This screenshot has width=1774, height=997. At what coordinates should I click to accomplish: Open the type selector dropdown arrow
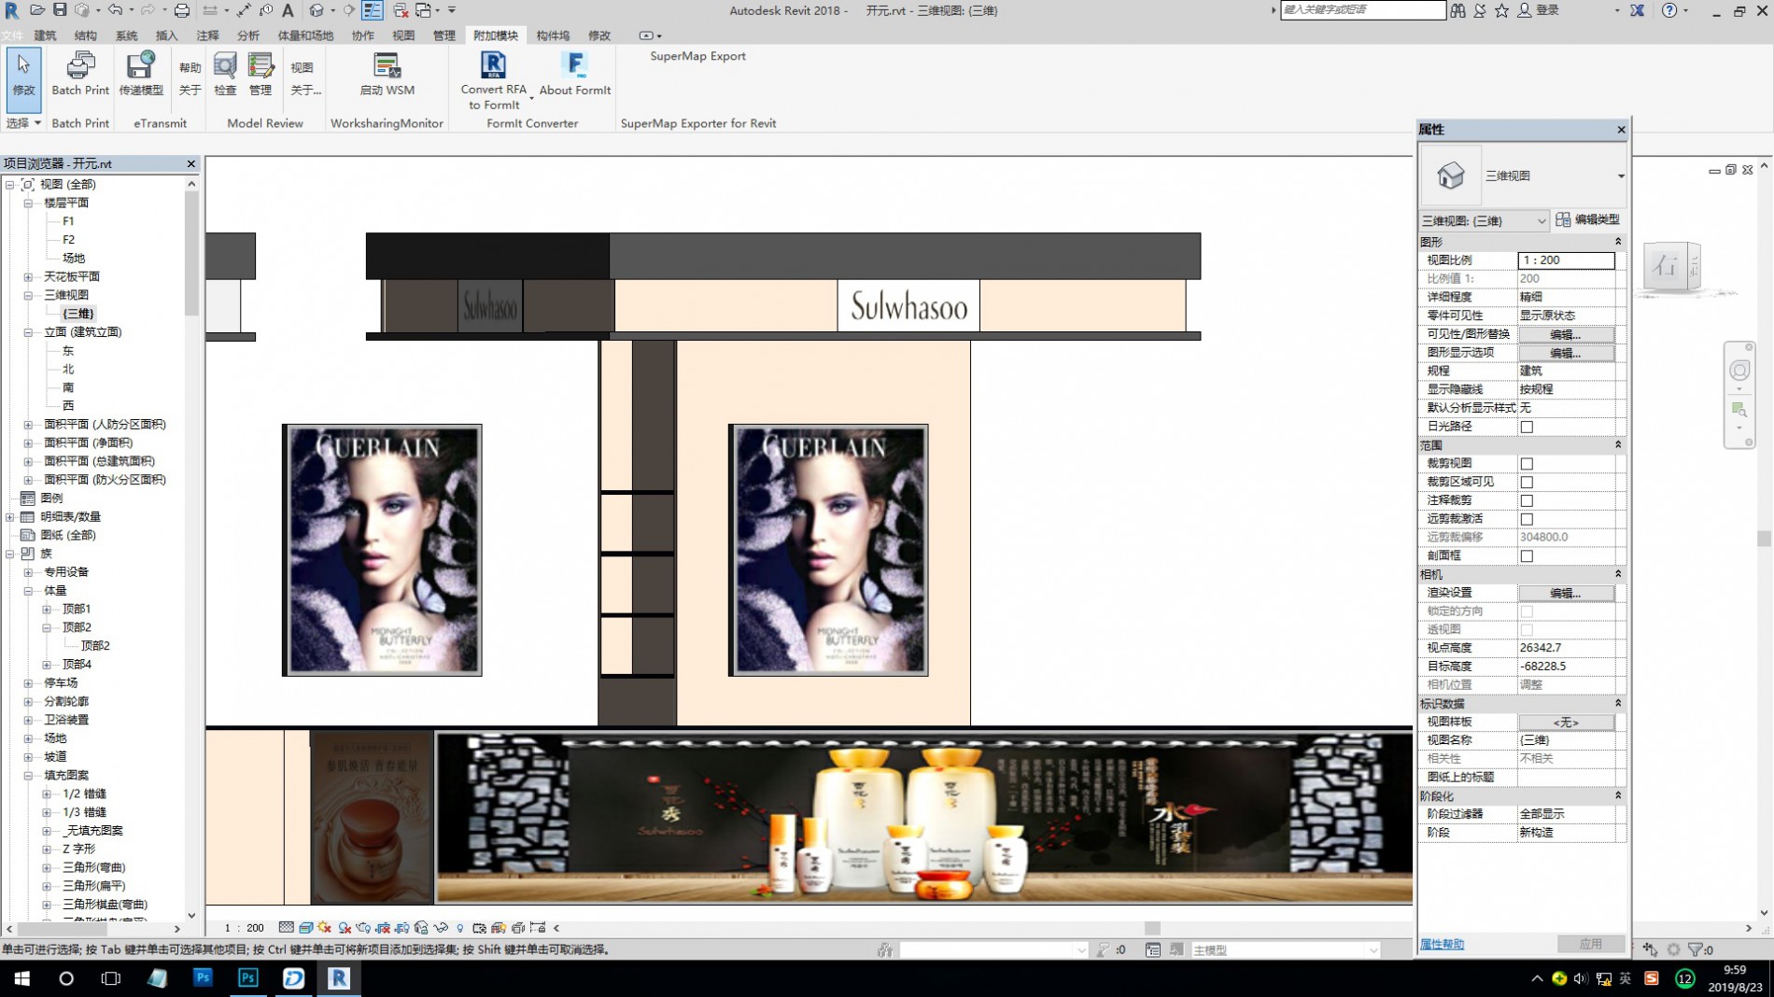(x=1621, y=176)
